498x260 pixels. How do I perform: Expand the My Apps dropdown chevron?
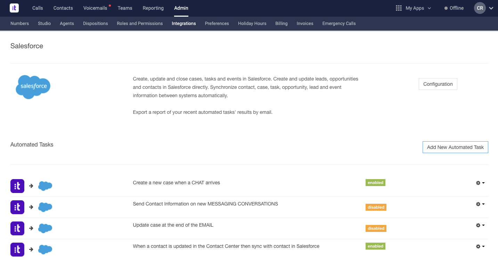[x=429, y=8]
